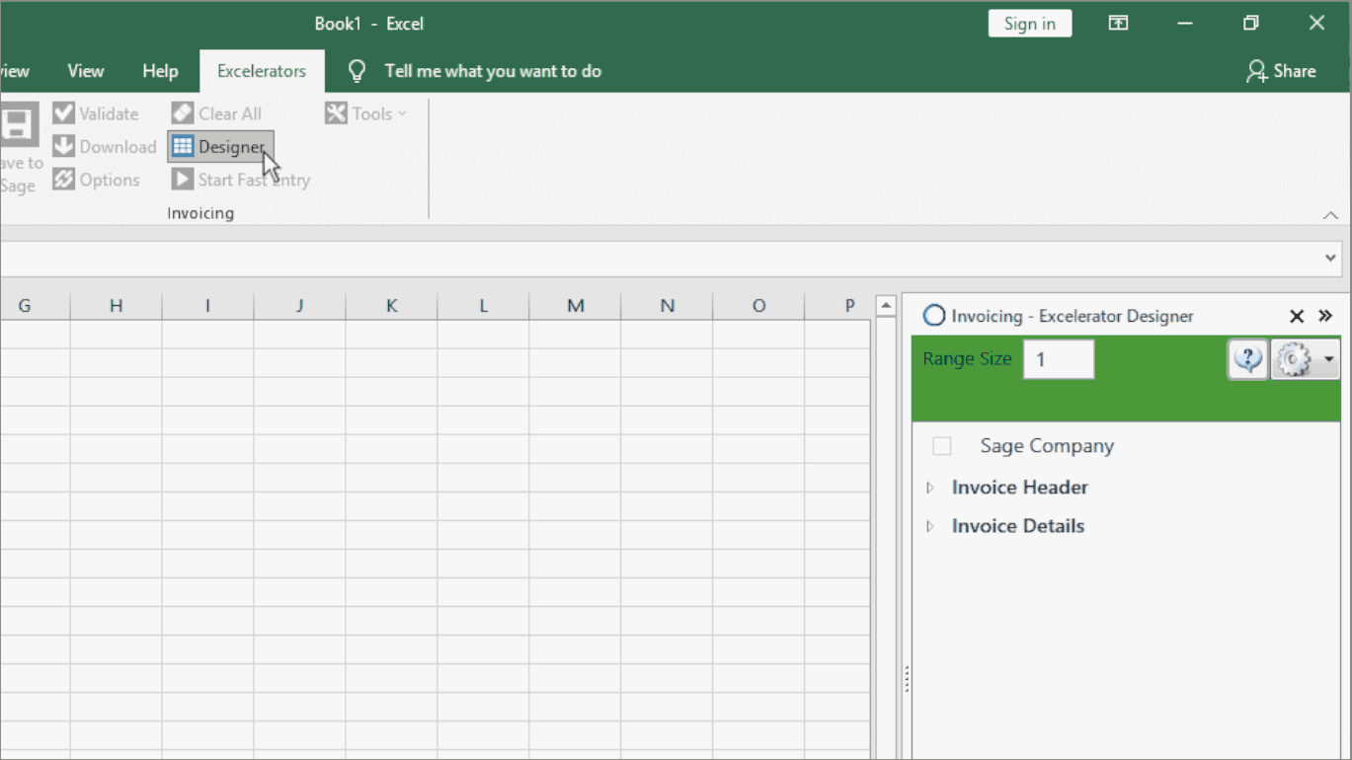Open the Help ribbon tab

[160, 70]
